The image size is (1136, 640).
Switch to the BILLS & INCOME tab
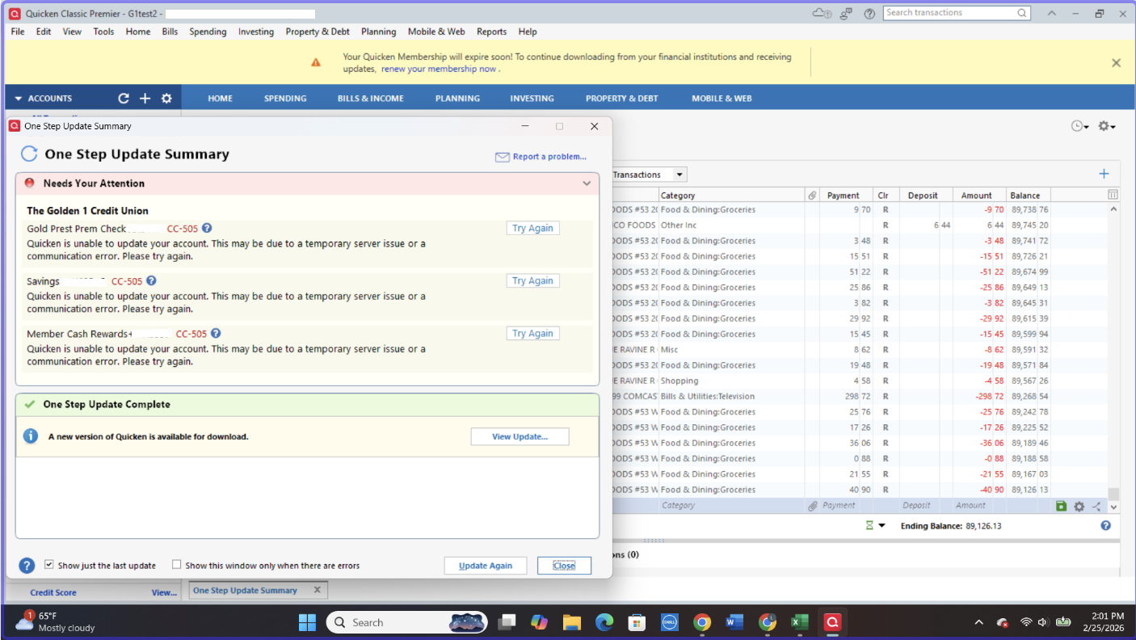click(371, 99)
